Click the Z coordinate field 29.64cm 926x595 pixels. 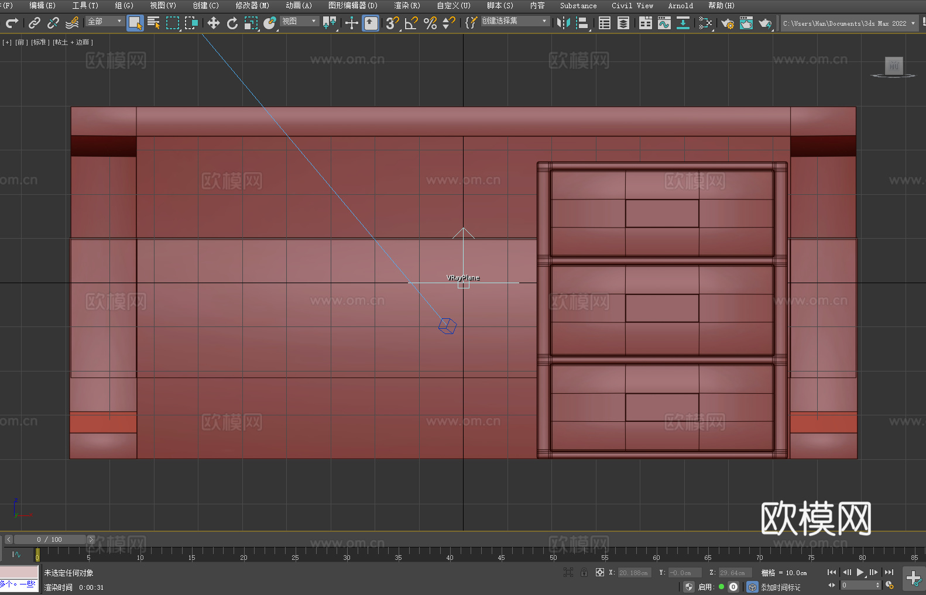point(735,573)
